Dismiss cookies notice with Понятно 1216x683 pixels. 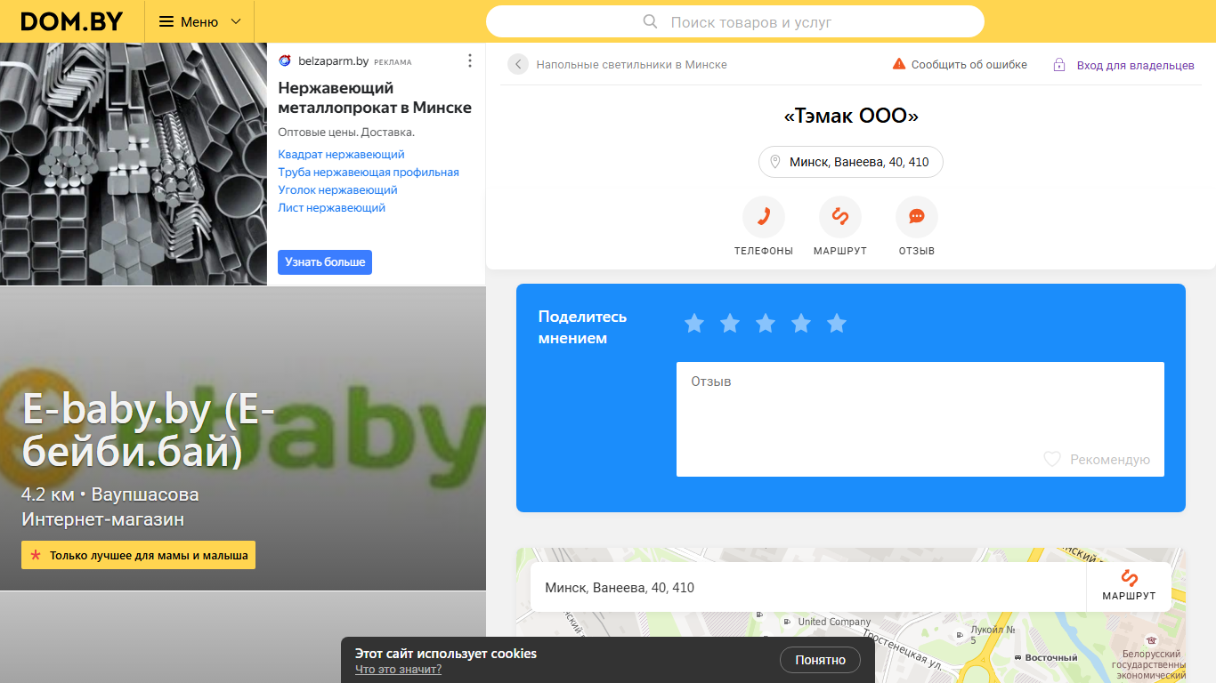(820, 660)
